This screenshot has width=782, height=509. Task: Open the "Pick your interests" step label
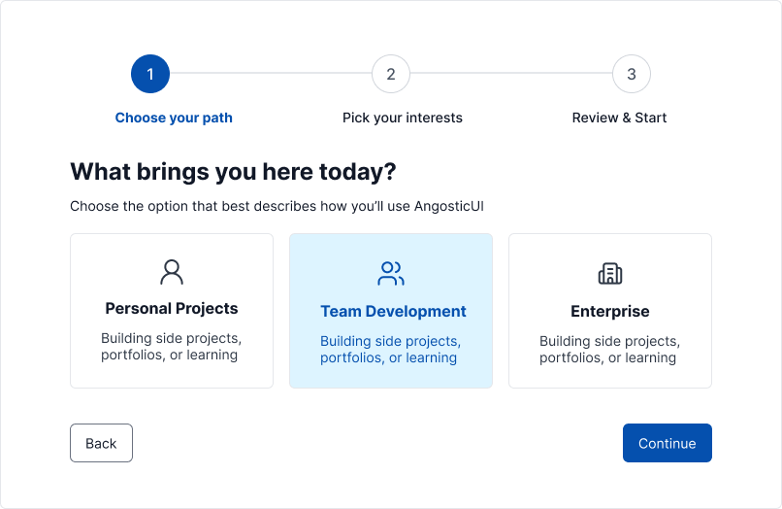click(x=403, y=118)
